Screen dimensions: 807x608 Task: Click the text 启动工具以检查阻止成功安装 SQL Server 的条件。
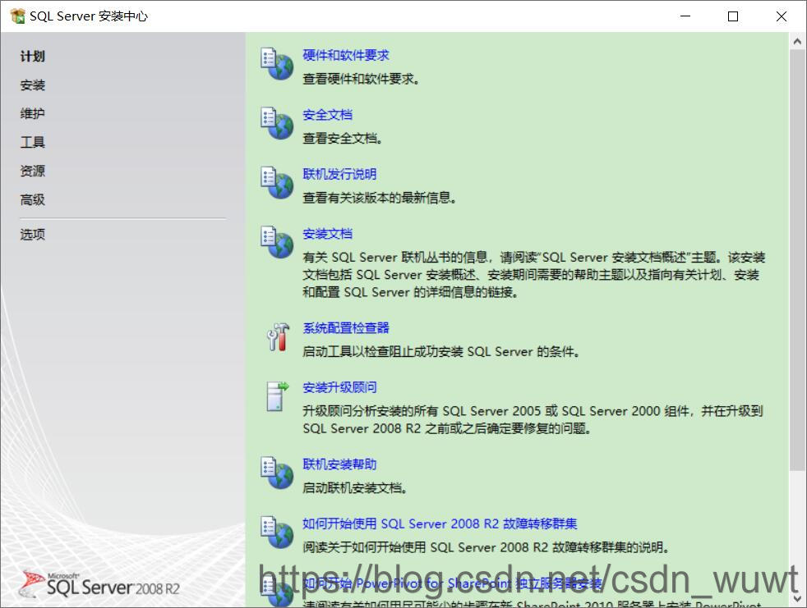(x=441, y=351)
